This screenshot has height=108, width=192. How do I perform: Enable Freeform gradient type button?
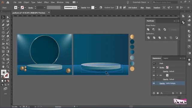click(x=124, y=7)
